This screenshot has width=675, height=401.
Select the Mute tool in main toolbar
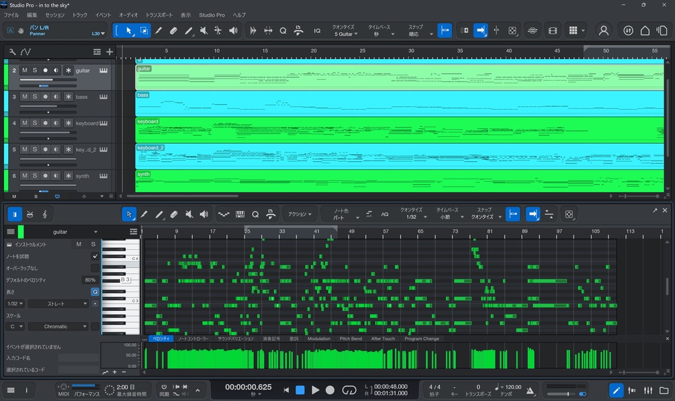[x=204, y=31]
